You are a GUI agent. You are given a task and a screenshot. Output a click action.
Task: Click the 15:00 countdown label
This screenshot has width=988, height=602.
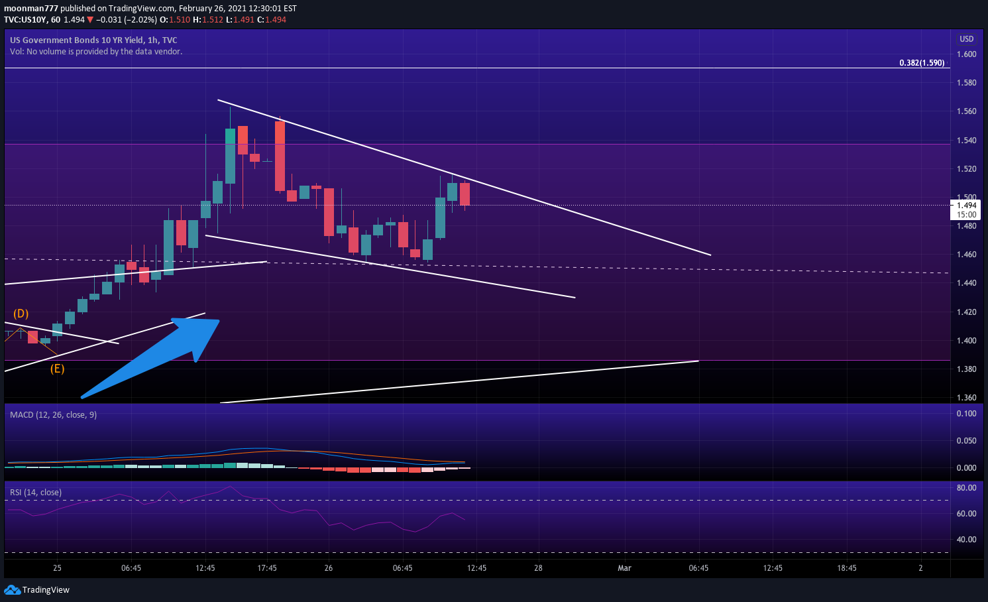pyautogui.click(x=967, y=215)
